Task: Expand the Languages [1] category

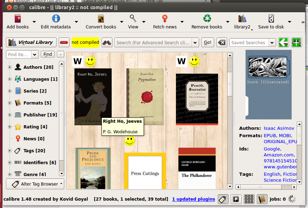Action: (9, 79)
